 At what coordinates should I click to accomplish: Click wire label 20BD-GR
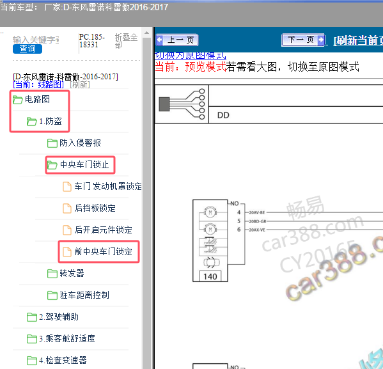click(258, 221)
